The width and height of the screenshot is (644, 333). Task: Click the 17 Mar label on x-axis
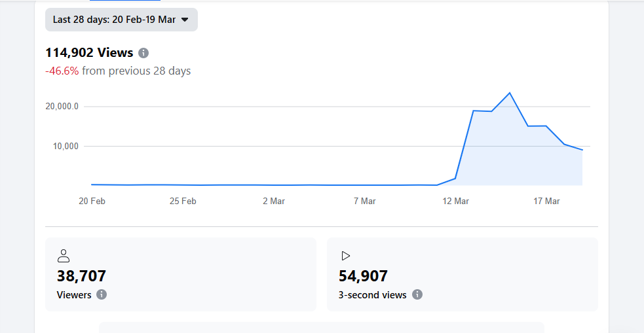pos(546,202)
